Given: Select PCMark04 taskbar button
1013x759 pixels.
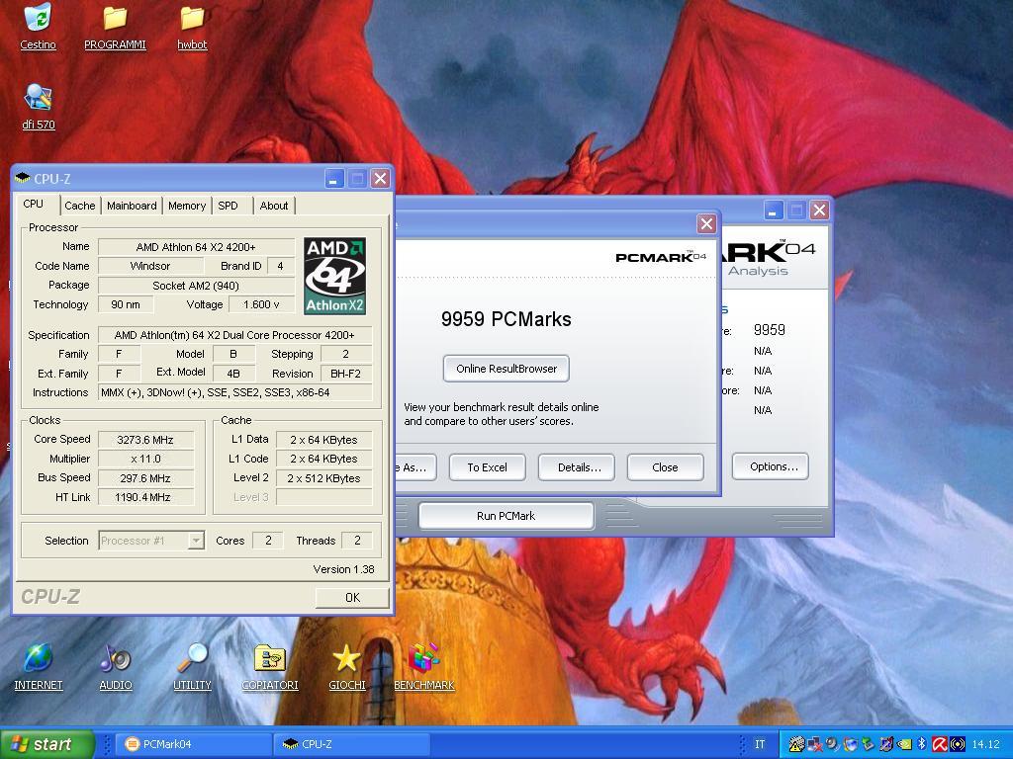Looking at the screenshot, I should [194, 744].
